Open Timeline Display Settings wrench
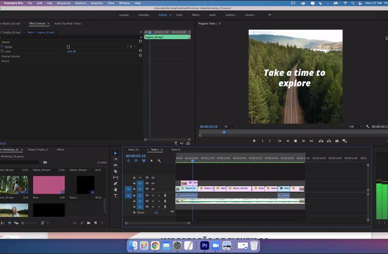Image resolution: width=388 pixels, height=254 pixels. click(x=159, y=161)
